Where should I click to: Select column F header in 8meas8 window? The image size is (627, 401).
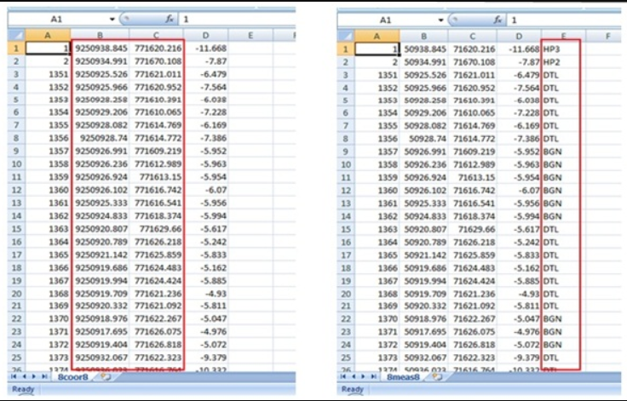[x=607, y=36]
